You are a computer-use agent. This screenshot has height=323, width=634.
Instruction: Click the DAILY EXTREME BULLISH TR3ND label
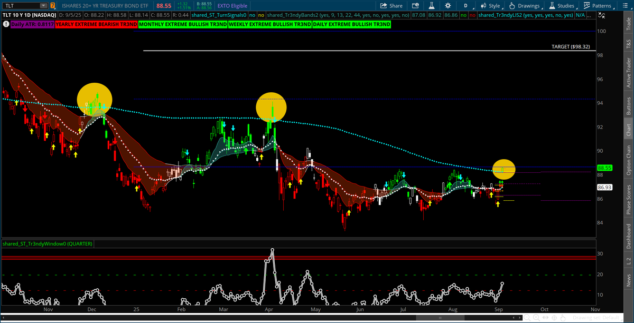352,24
